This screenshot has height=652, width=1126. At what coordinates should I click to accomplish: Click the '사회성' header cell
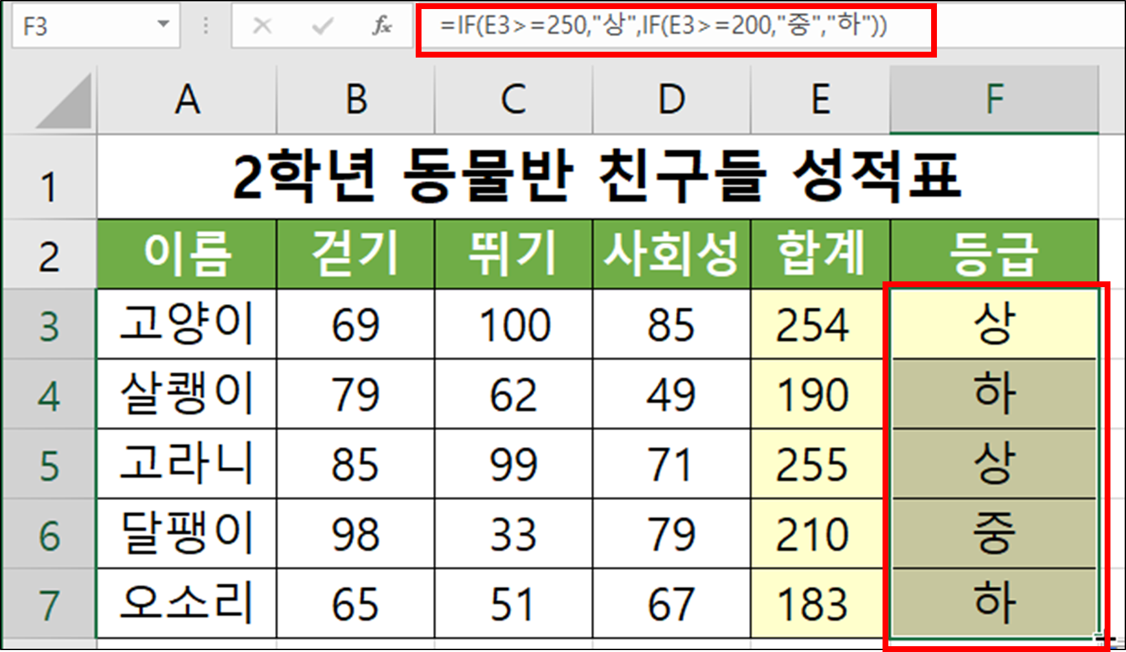(671, 254)
